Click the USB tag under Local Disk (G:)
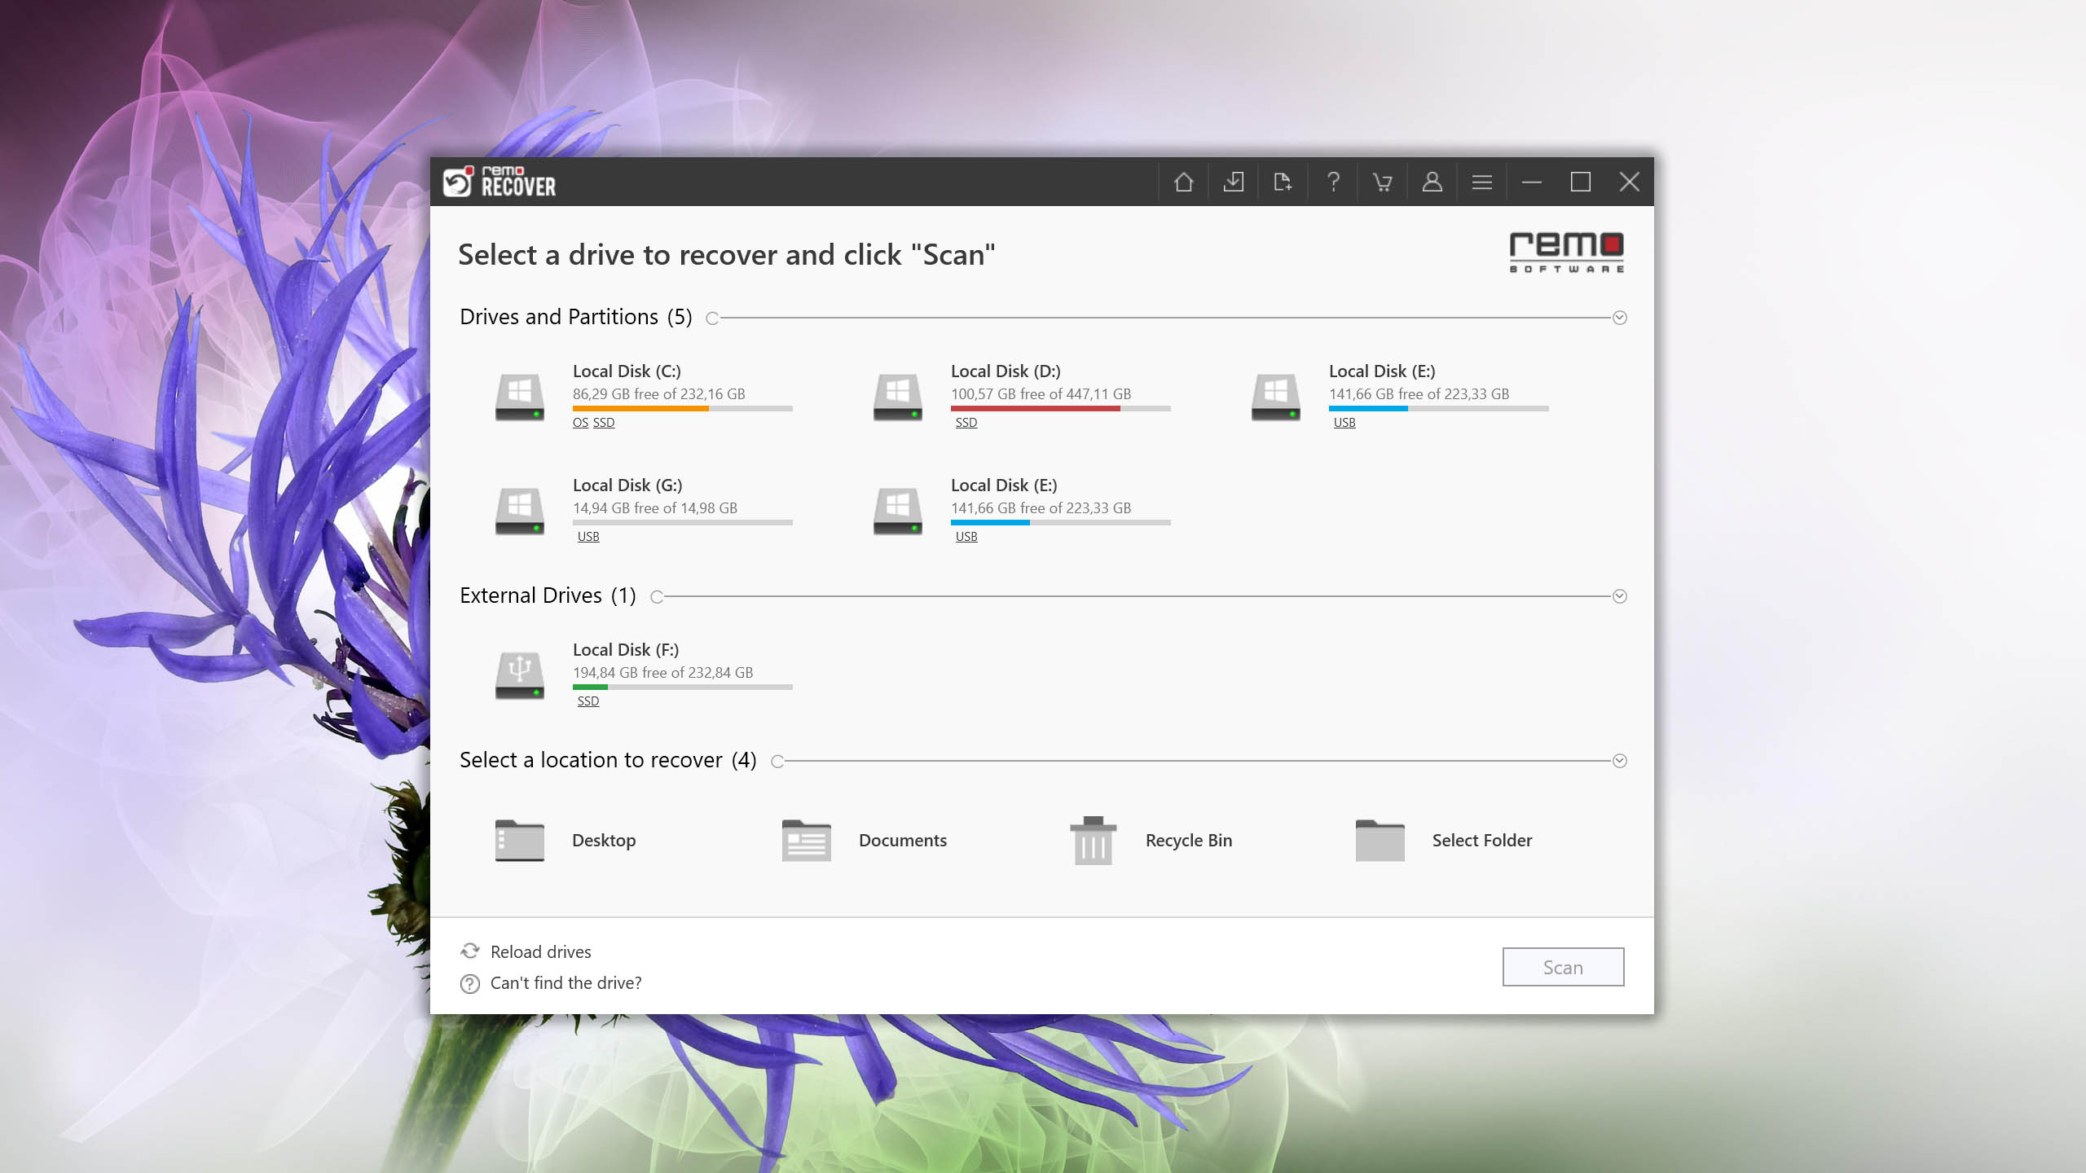Viewport: 2086px width, 1173px height. (588, 536)
